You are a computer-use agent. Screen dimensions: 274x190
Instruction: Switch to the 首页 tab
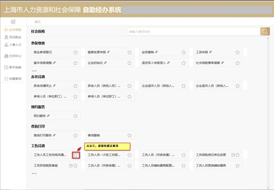[x=37, y=22]
